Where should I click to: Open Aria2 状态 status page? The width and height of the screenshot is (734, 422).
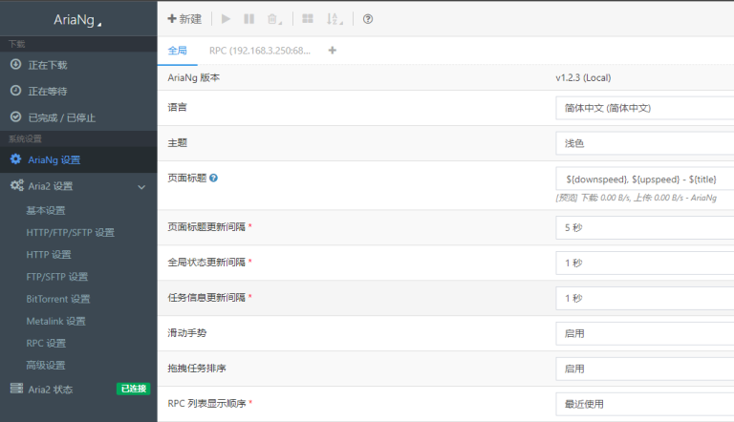click(x=51, y=390)
